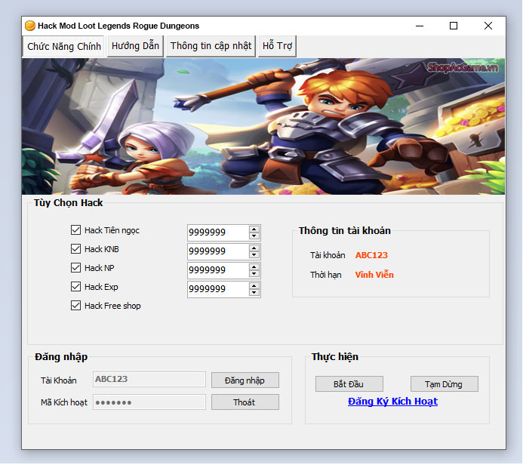Maximize the Hack Mod window
The width and height of the screenshot is (523, 465).
(454, 26)
